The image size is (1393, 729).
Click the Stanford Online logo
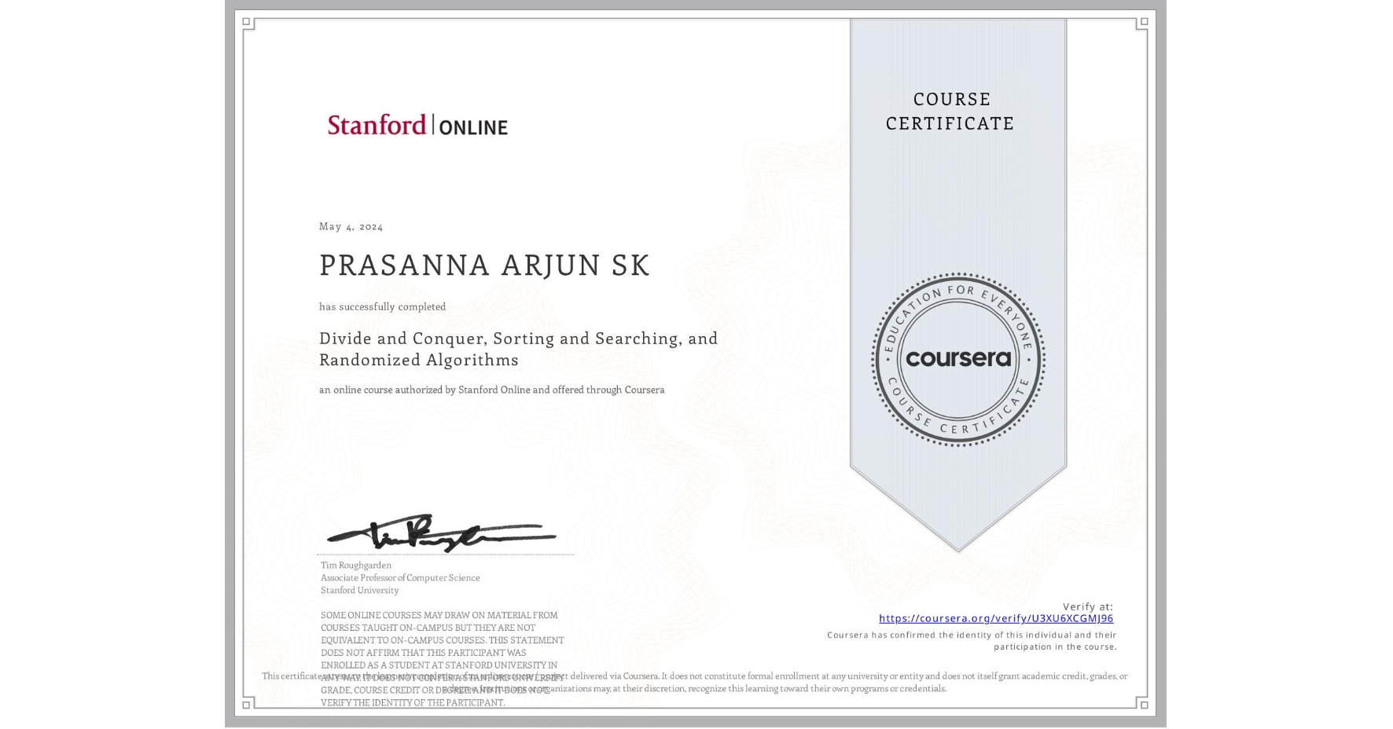click(x=417, y=125)
